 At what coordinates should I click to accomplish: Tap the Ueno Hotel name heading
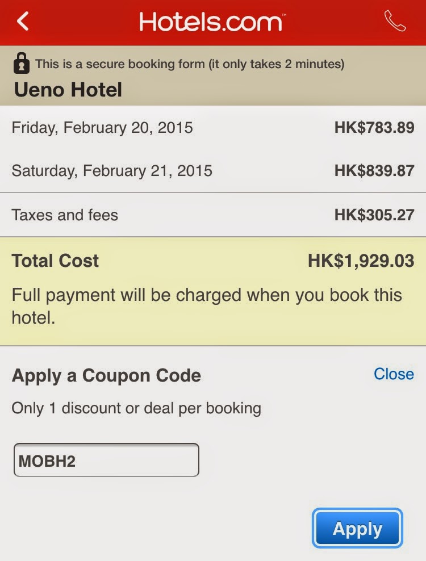[x=68, y=90]
